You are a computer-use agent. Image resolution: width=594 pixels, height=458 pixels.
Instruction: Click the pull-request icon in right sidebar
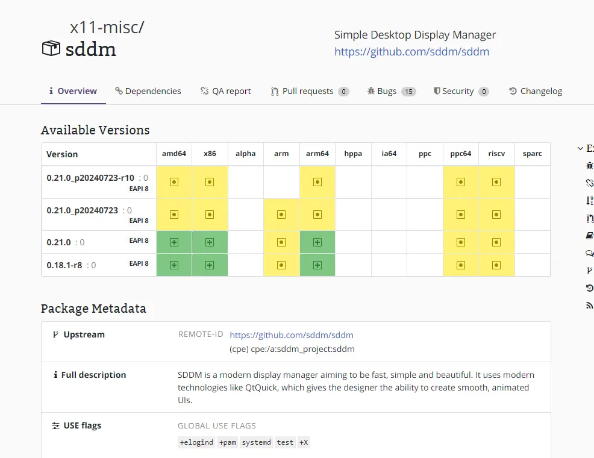tap(589, 218)
